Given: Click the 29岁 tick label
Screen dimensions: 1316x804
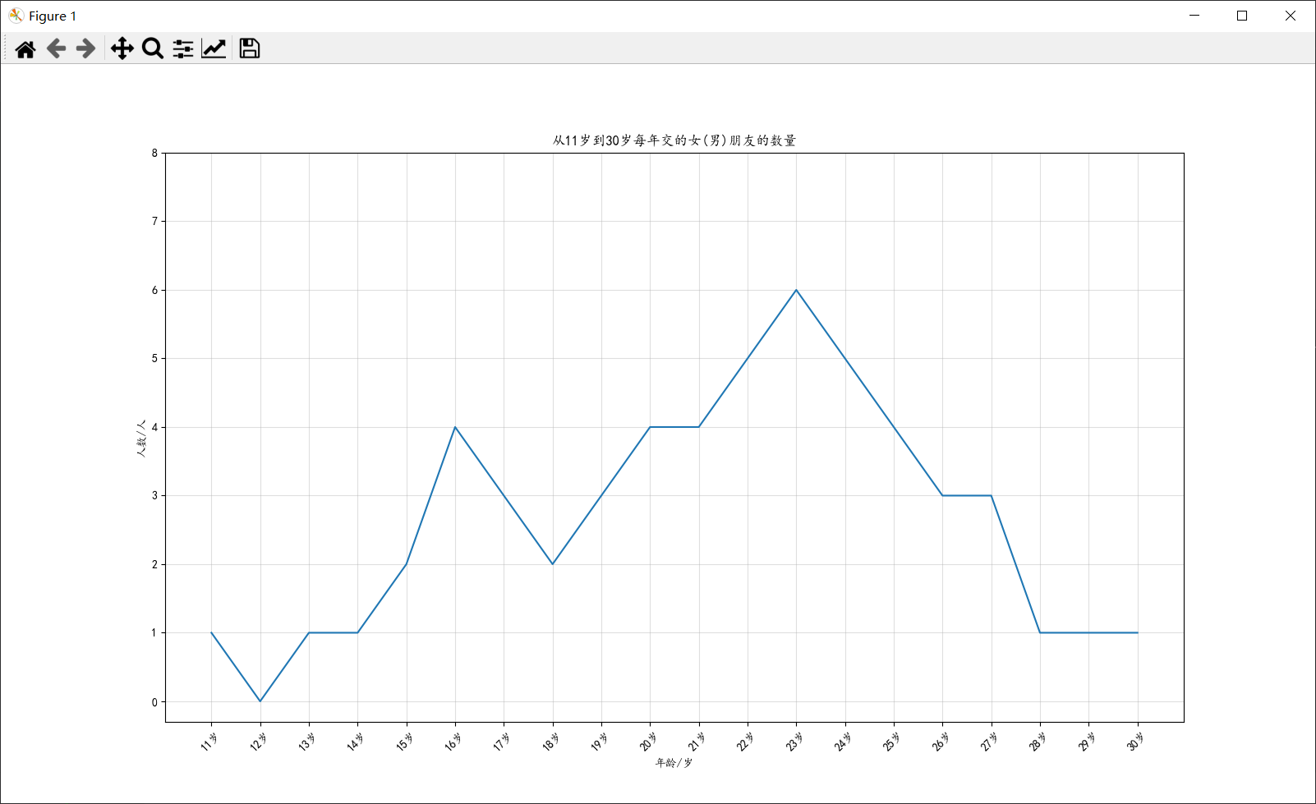Looking at the screenshot, I should (1087, 742).
